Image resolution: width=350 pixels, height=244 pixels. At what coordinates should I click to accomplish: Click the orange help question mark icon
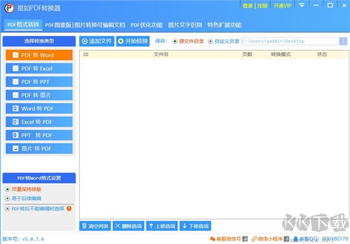point(69,208)
